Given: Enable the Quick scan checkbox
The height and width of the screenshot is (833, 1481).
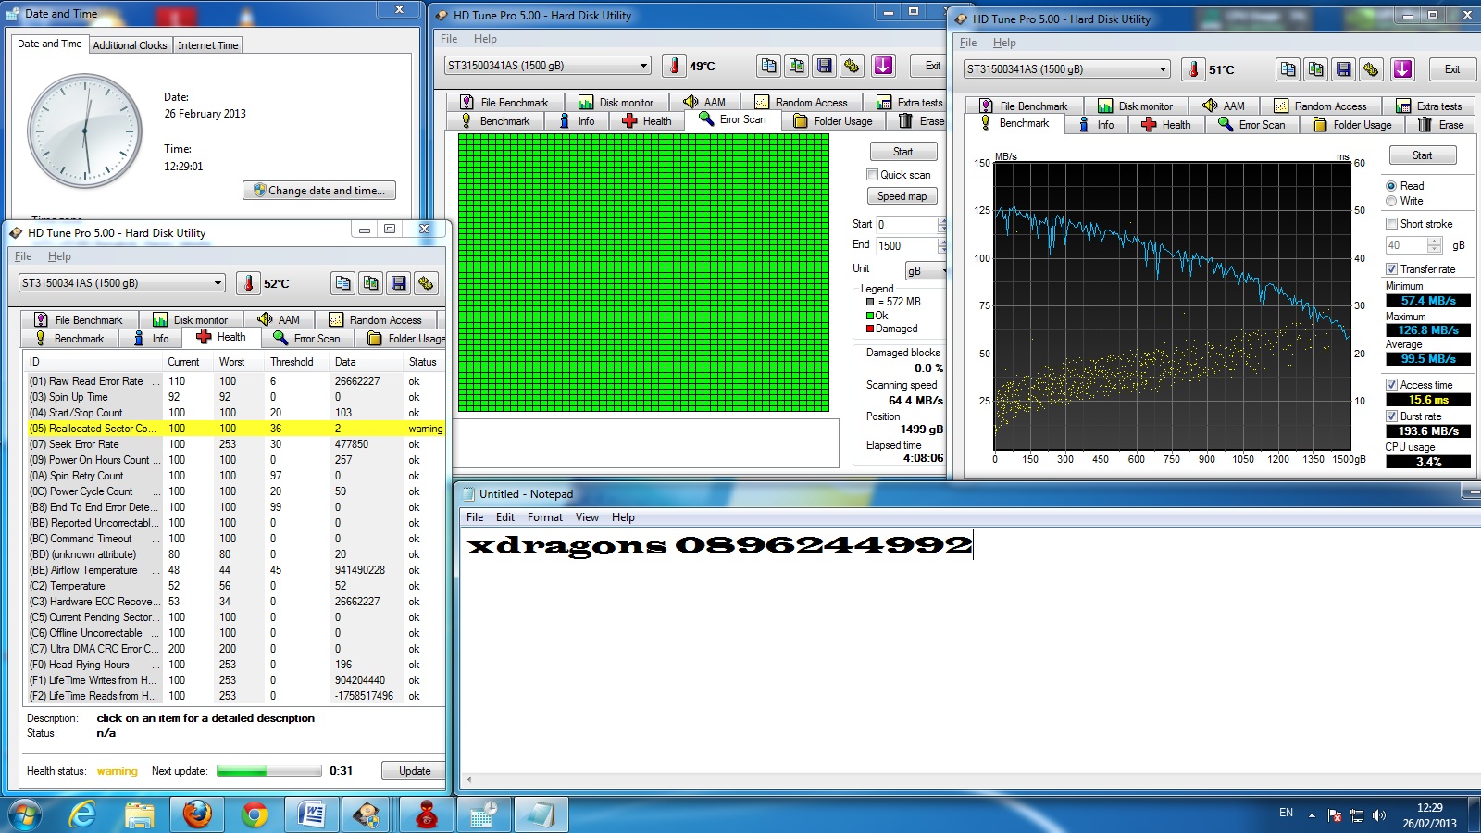Looking at the screenshot, I should tap(872, 175).
